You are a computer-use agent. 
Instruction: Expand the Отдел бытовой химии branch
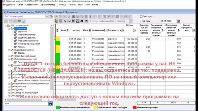click(x=9, y=56)
